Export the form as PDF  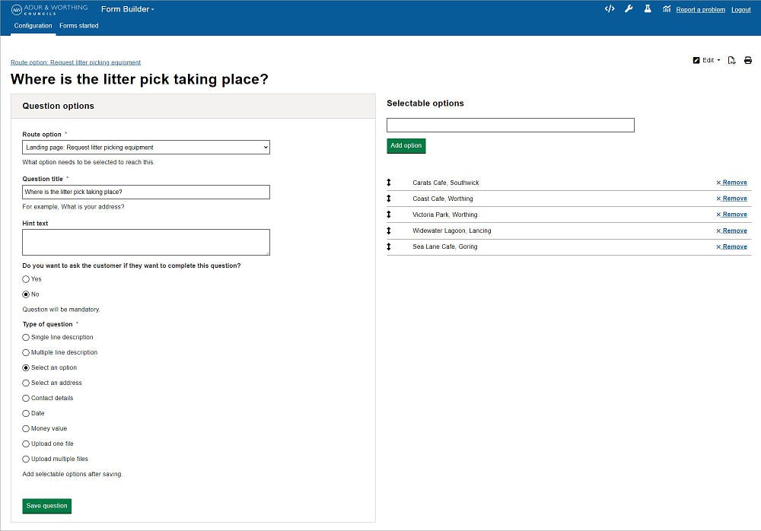coord(731,60)
